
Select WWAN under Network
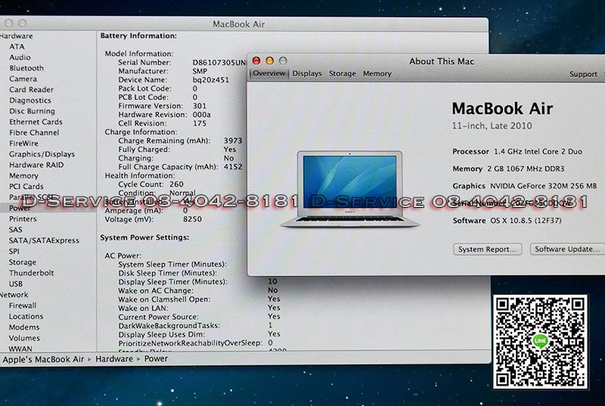[x=20, y=349]
